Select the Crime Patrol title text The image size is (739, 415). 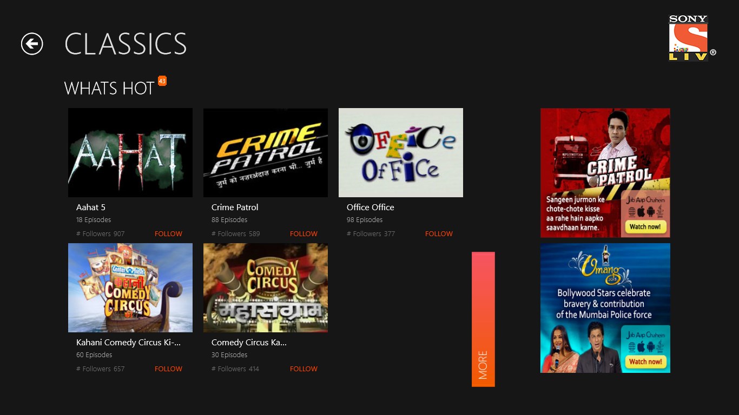[235, 207]
